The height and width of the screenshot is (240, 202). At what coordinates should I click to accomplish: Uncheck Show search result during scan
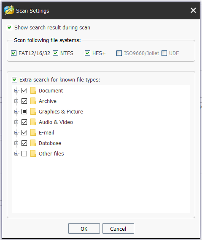pyautogui.click(x=10, y=28)
